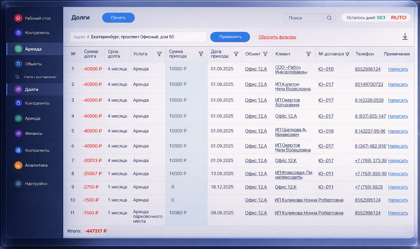The width and height of the screenshot is (420, 249).
Task: Click Написать in row 8
Action: point(398,174)
